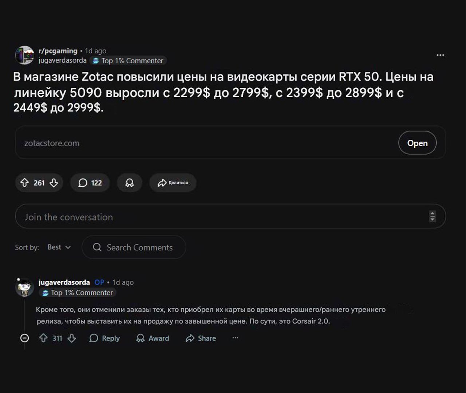Open the post's 122 comments
466x393 pixels.
pos(90,183)
